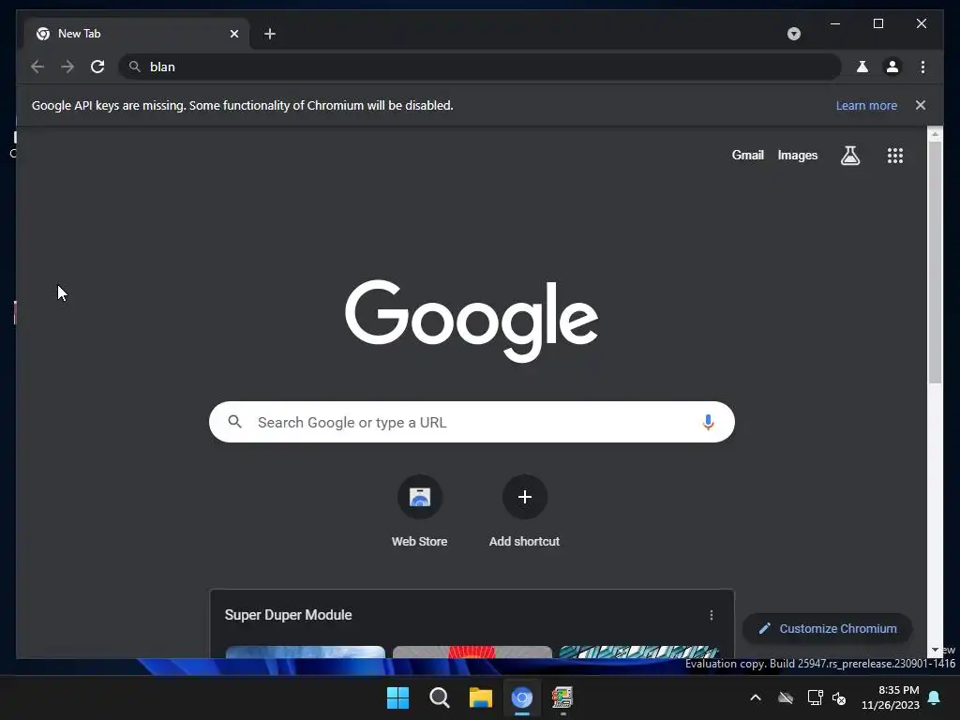960x720 pixels.
Task: Click the Google logo
Action: (472, 321)
